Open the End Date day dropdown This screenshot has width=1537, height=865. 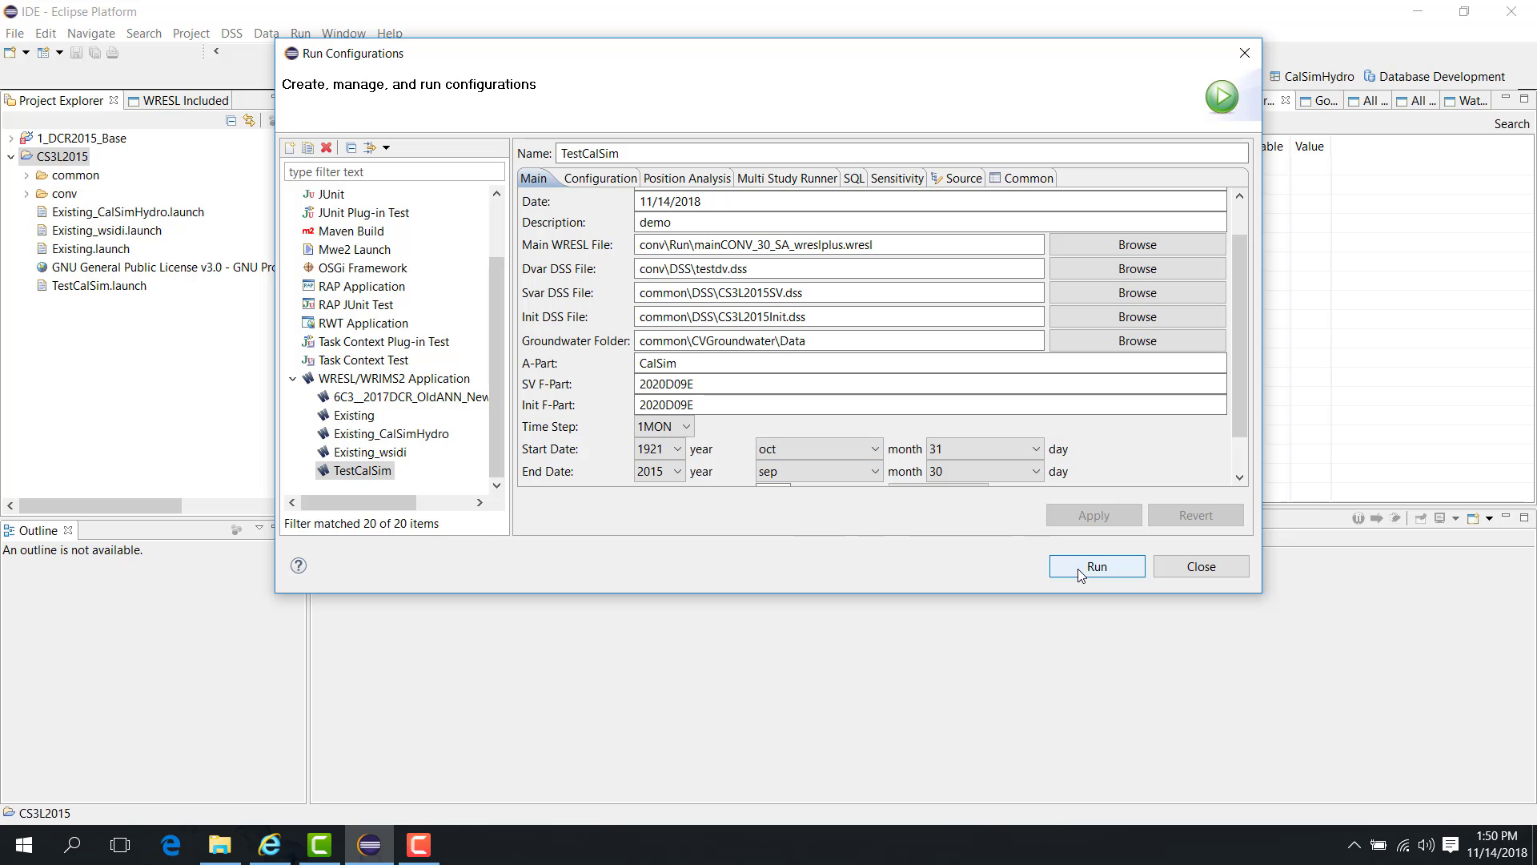[985, 472]
